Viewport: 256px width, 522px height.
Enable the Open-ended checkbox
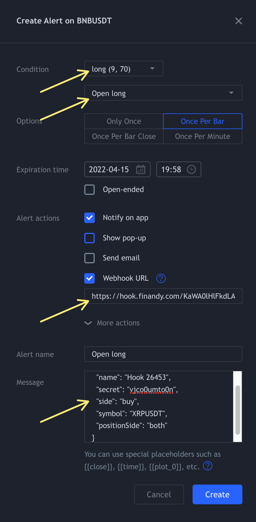coord(89,190)
